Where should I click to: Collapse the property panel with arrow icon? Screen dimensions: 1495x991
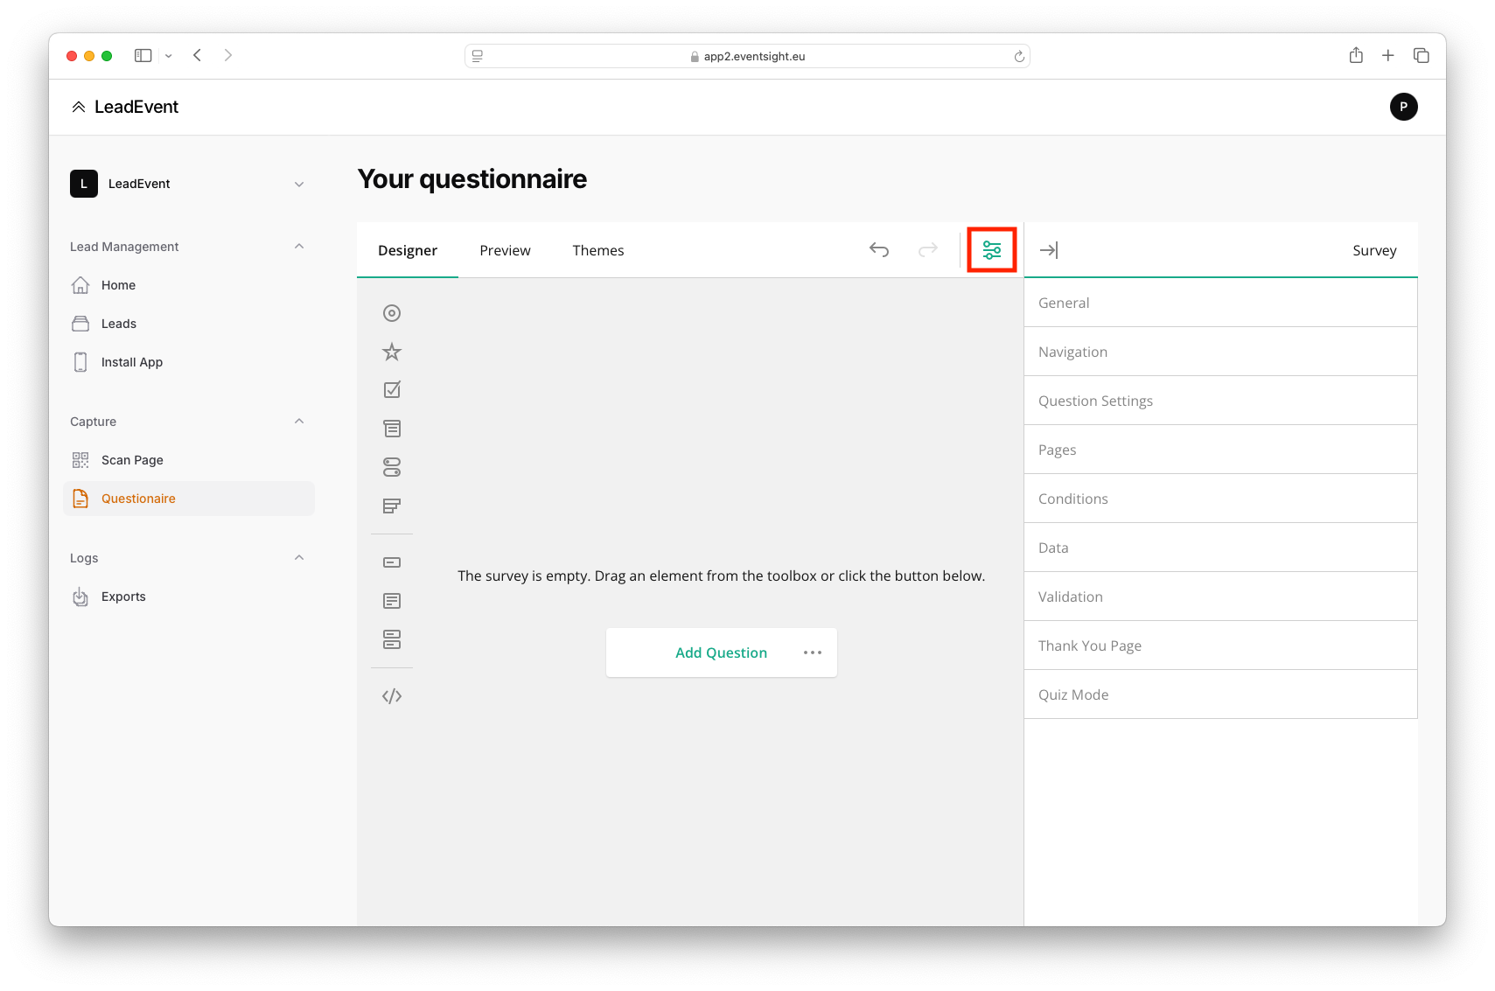pyautogui.click(x=1049, y=250)
